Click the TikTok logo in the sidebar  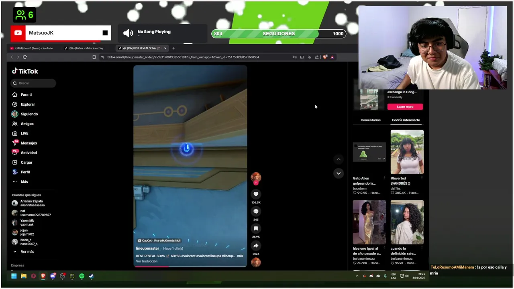(x=25, y=71)
